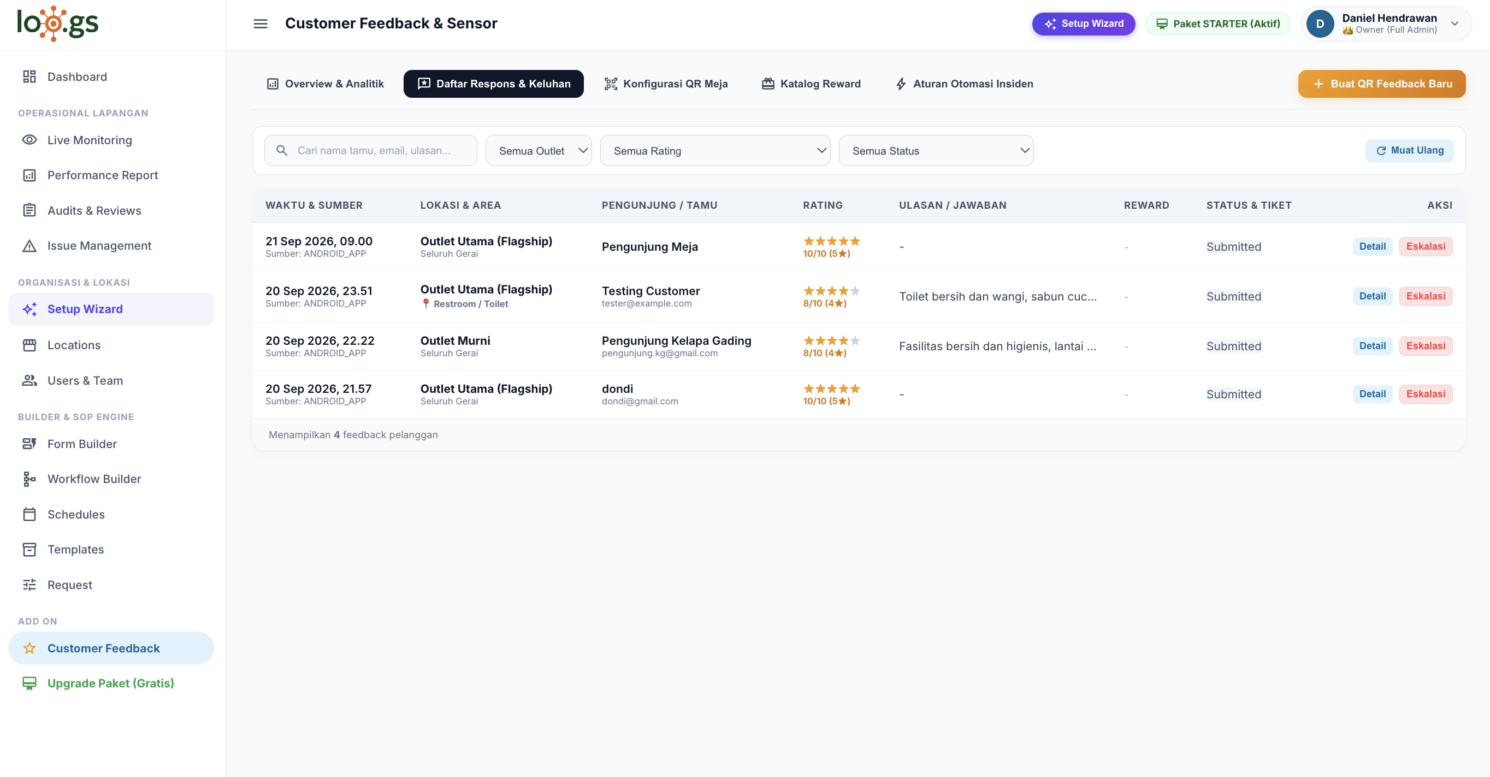Open Detail for Pengunjung Meja row
Screen dimensions: 1490x777
pyautogui.click(x=1372, y=246)
